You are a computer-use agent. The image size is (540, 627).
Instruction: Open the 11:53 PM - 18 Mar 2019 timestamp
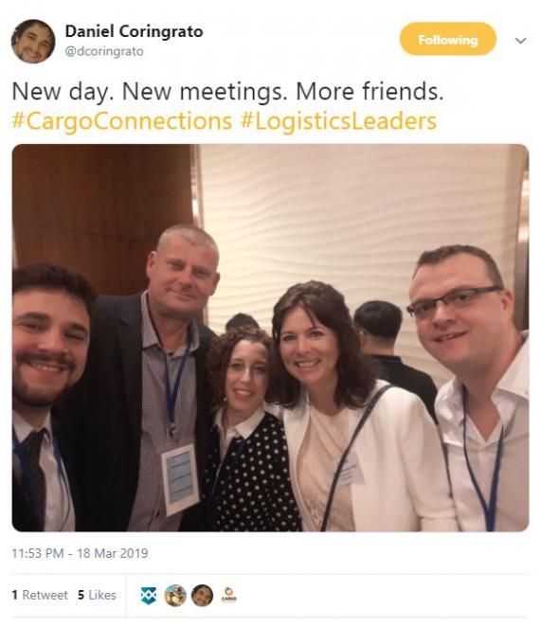click(80, 553)
